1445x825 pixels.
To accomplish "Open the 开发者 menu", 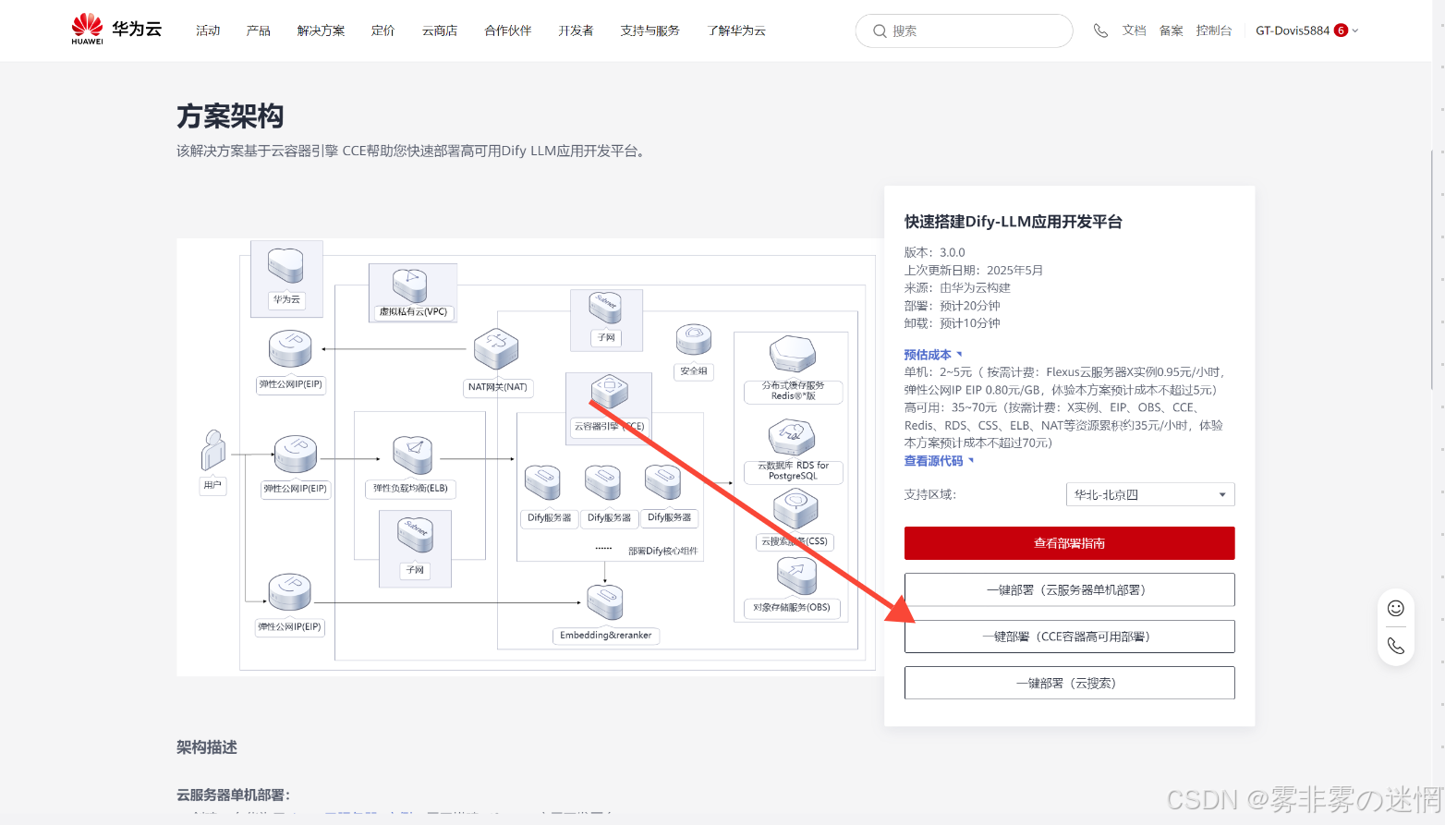I will coord(575,30).
